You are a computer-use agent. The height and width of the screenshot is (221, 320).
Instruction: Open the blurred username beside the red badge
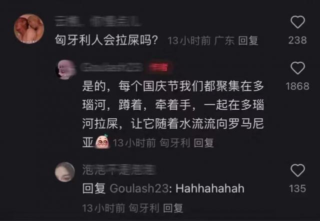(111, 67)
